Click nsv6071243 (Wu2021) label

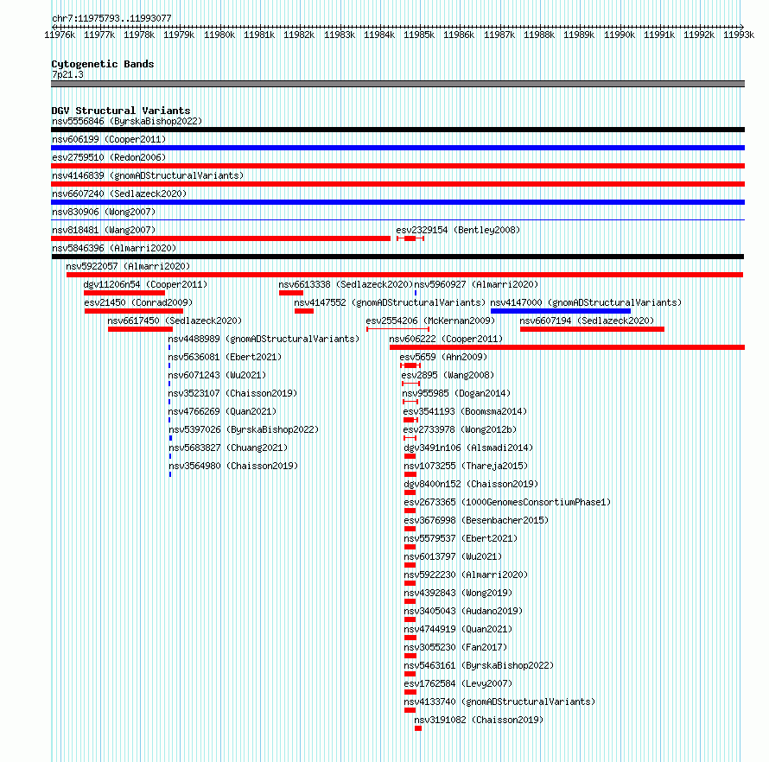pos(217,375)
